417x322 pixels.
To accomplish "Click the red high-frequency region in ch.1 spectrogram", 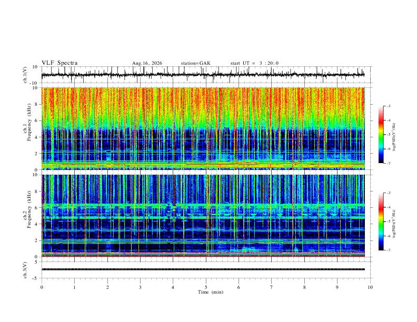I will [203, 101].
